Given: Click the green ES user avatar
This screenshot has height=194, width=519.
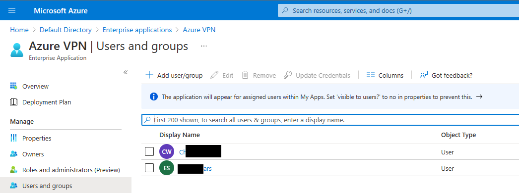Looking at the screenshot, I should tap(167, 168).
